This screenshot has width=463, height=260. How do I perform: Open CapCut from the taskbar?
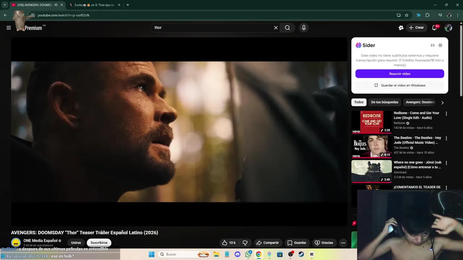(312, 254)
